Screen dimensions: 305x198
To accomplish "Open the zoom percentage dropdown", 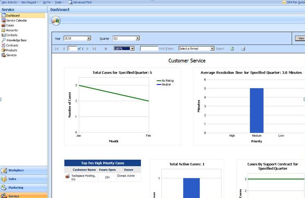I will [132, 49].
